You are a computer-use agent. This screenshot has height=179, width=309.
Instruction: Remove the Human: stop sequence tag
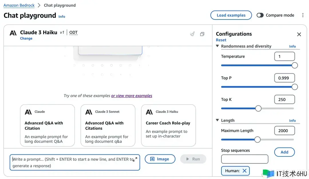click(245, 171)
